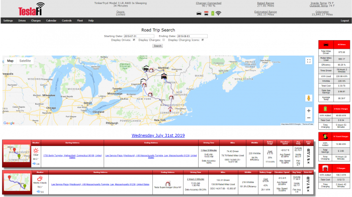
Task: Toggle map fullscreen view
Action: [x=309, y=61]
